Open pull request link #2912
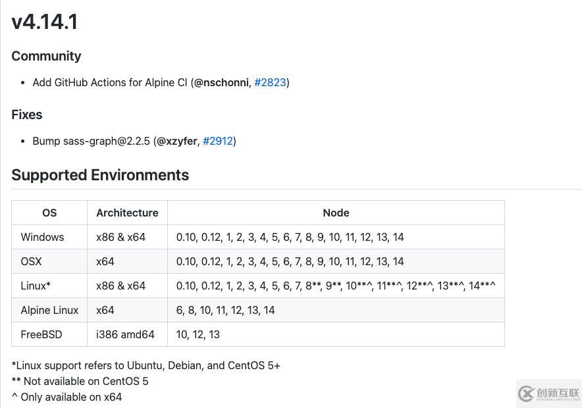This screenshot has width=582, height=408. pos(218,141)
